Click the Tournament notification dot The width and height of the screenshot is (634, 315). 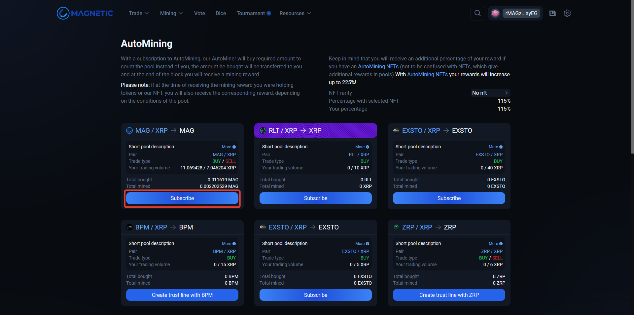click(269, 13)
